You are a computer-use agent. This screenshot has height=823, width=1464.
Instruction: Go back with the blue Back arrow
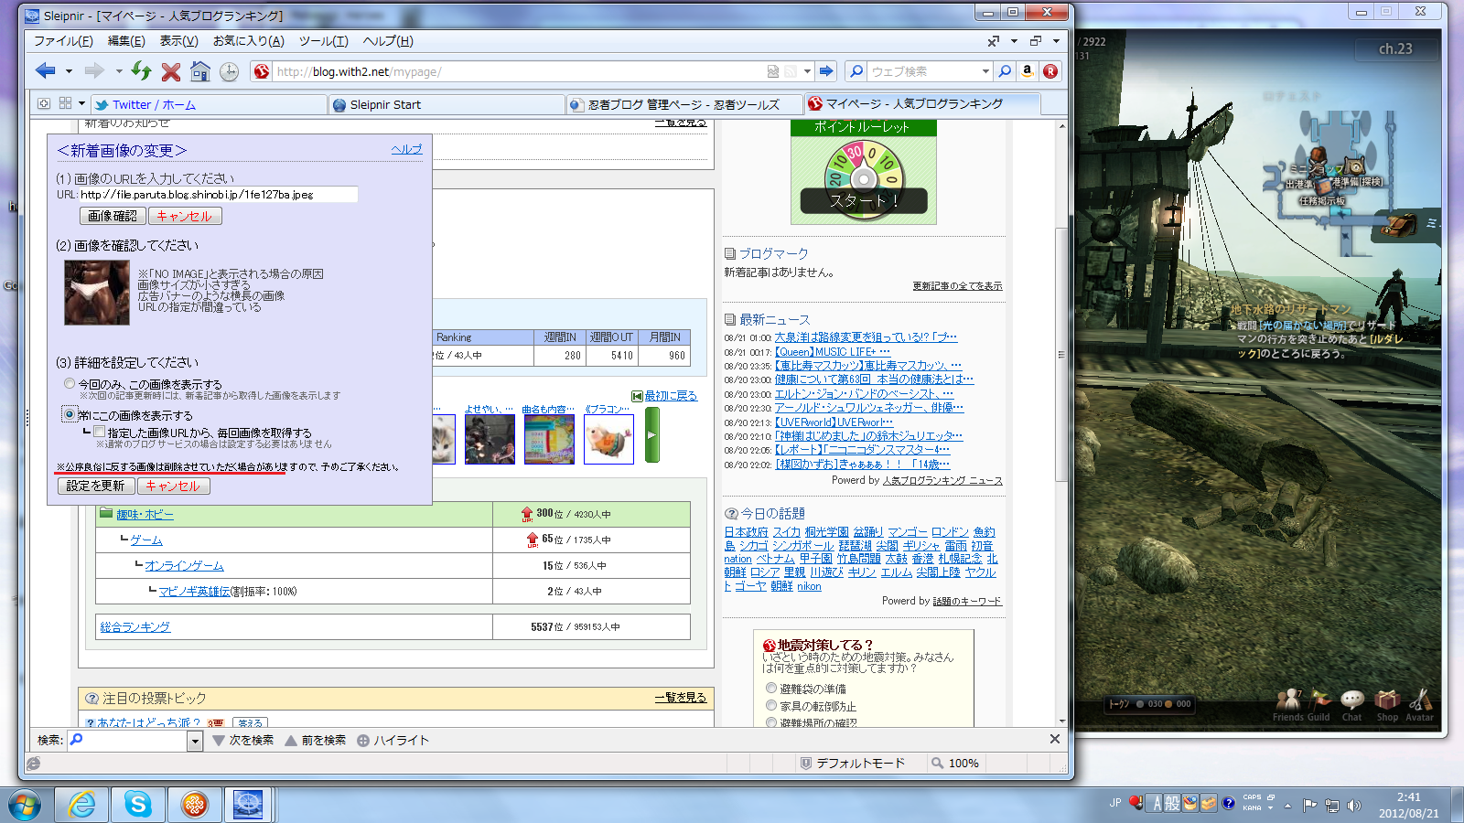(46, 70)
